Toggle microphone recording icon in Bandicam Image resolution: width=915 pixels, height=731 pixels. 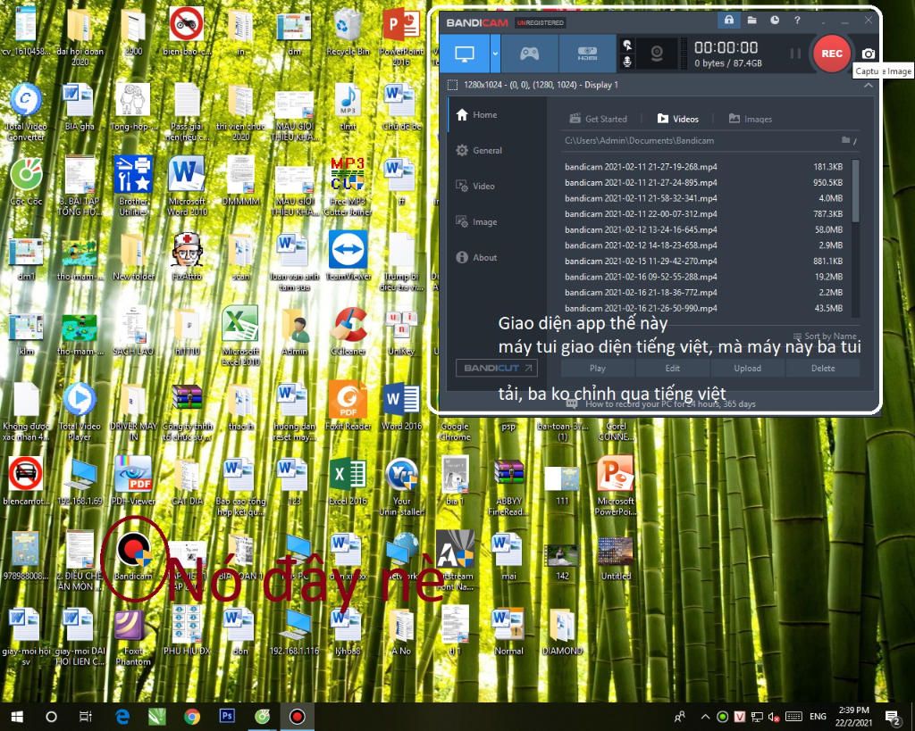coord(627,62)
